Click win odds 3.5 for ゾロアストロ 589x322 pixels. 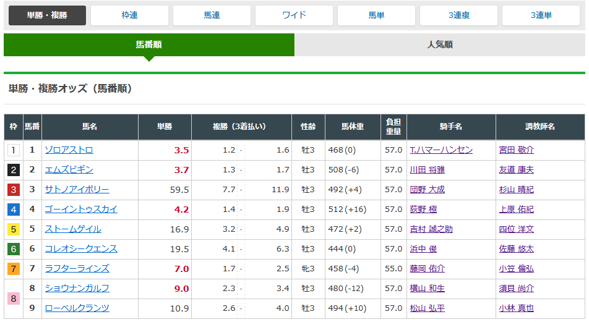point(181,150)
